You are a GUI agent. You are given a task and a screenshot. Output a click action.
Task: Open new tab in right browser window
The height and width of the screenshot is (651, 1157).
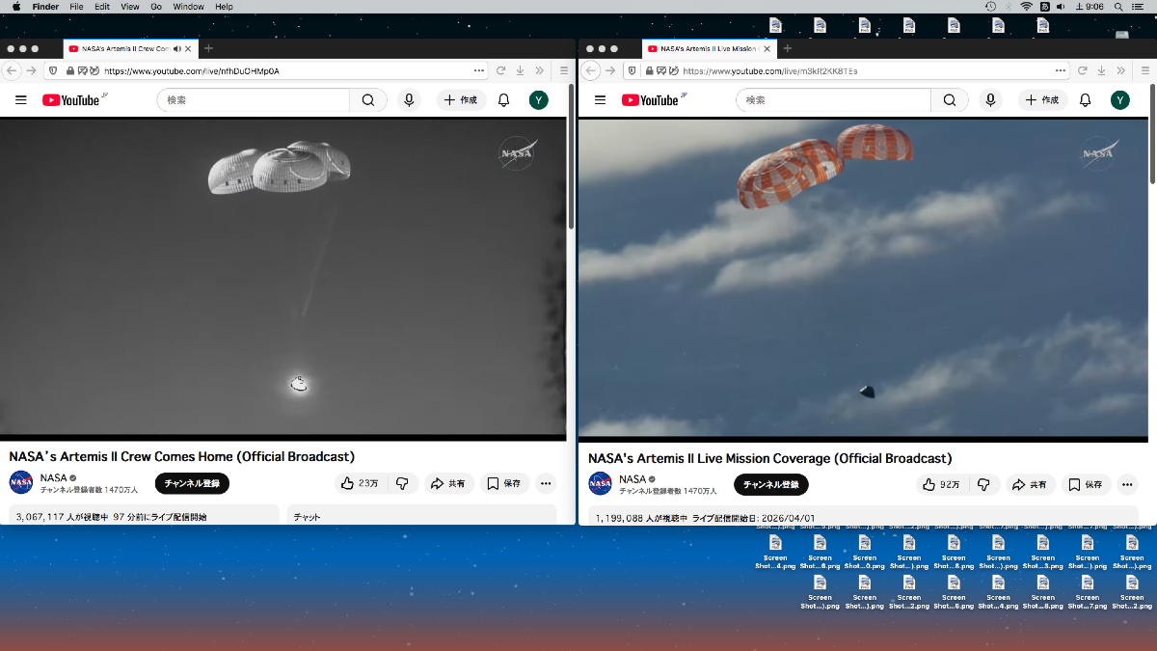pyautogui.click(x=787, y=48)
